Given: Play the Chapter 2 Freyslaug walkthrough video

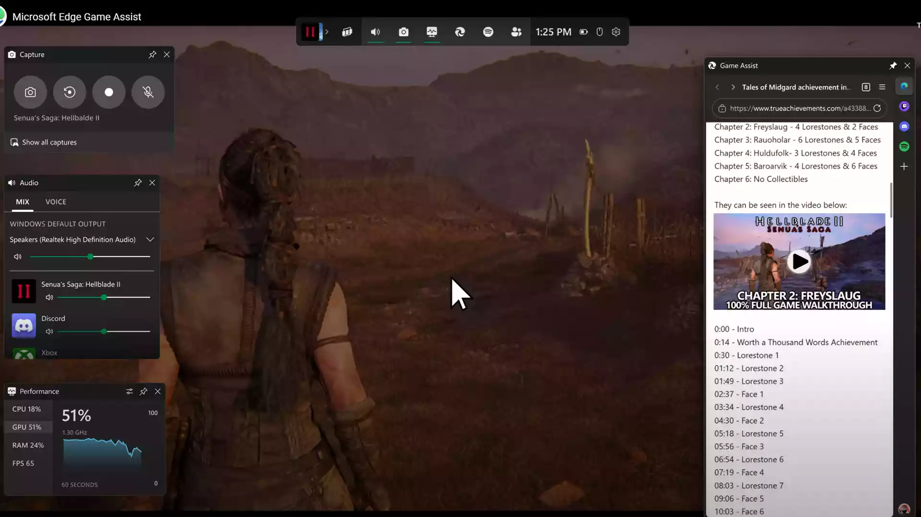Looking at the screenshot, I should tap(799, 262).
